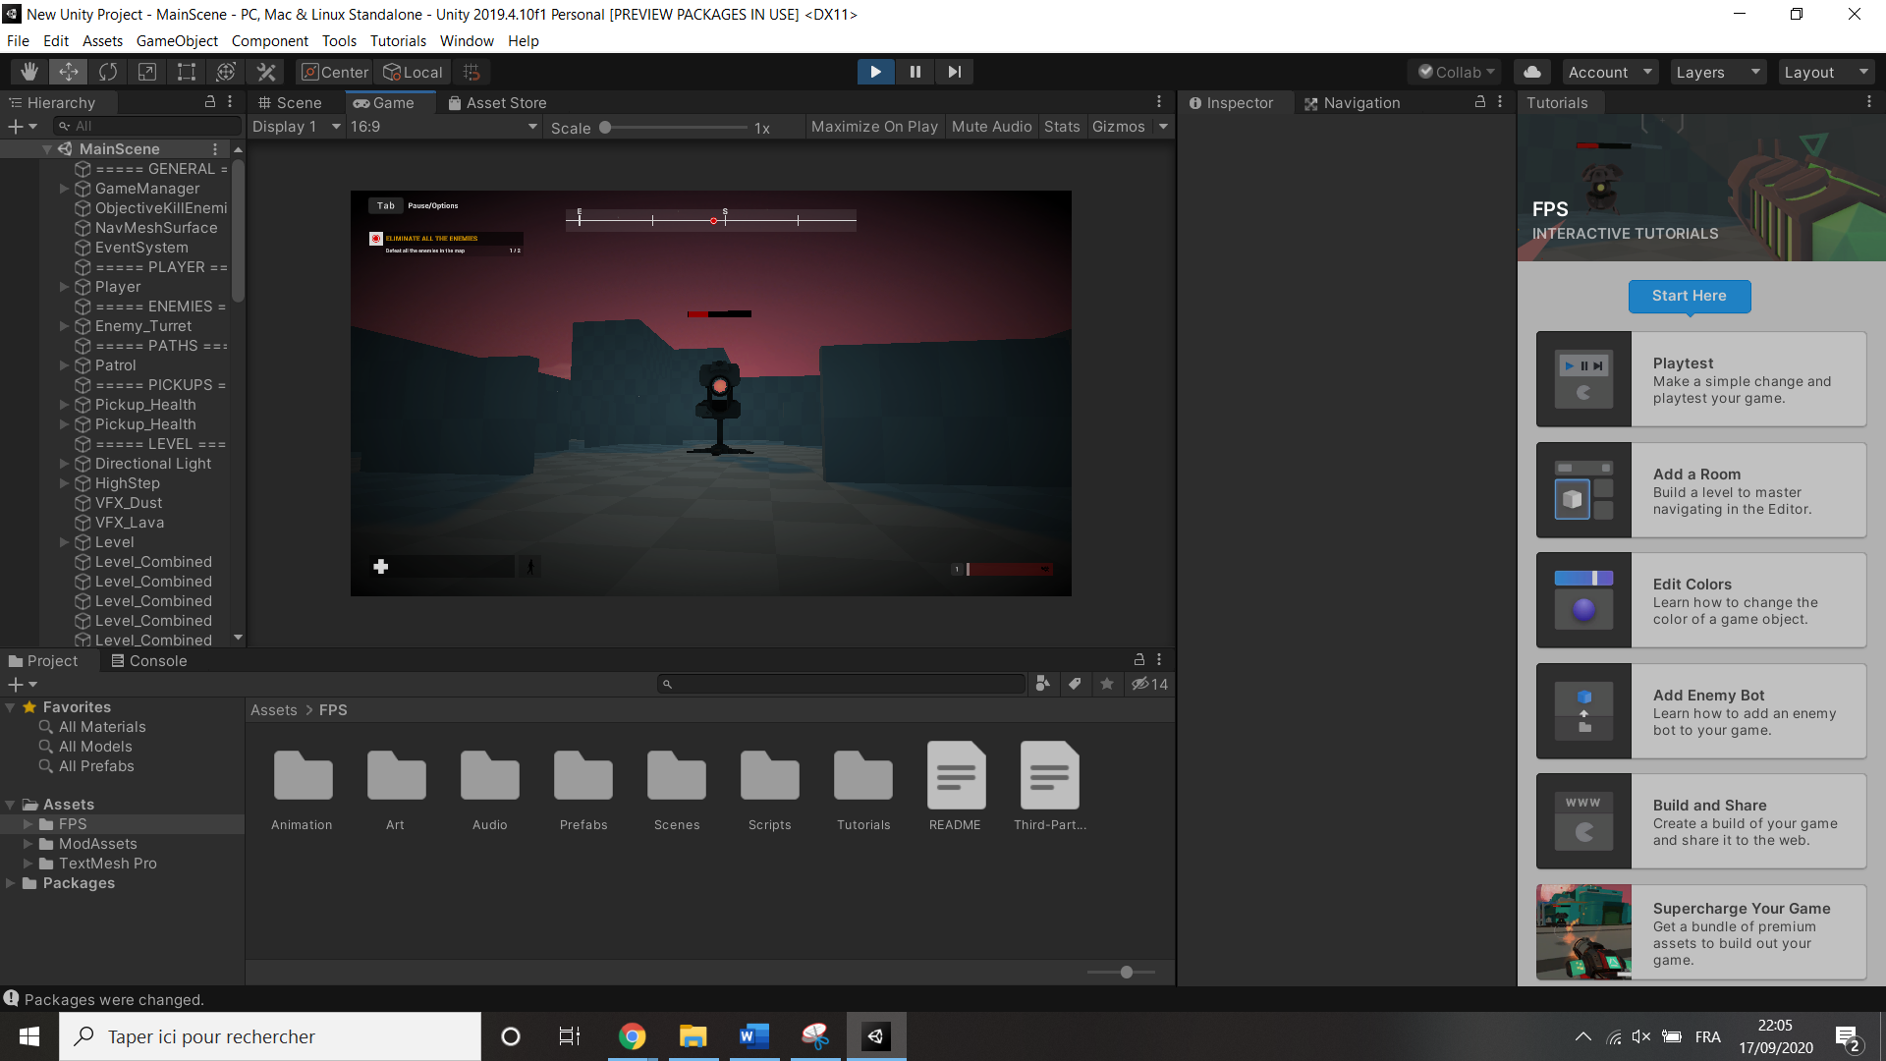Toggle Gizmos in Game view
This screenshot has height=1061, width=1886.
click(1119, 127)
